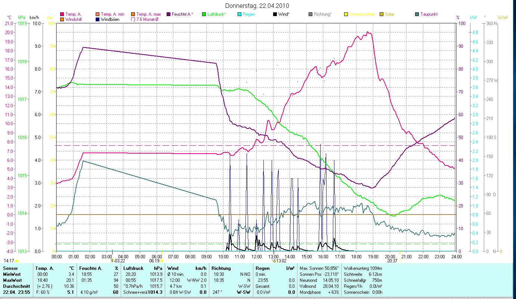Click the Gesamt: rain total label

pyautogui.click(x=263, y=286)
